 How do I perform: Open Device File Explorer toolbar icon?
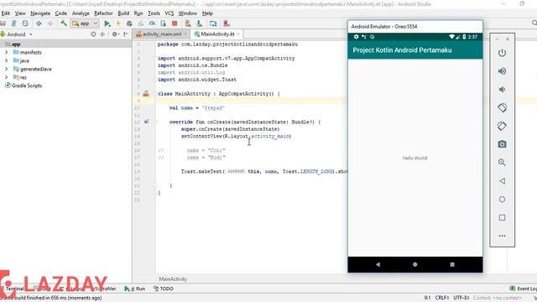point(213,23)
